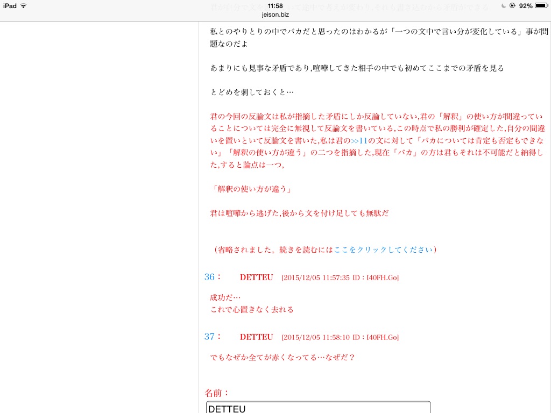Tap the Do Not Disturb moon icon
This screenshot has width=551, height=413.
pyautogui.click(x=503, y=5)
